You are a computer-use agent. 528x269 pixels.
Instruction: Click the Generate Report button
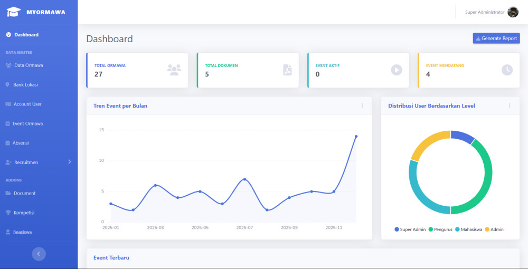[496, 39]
